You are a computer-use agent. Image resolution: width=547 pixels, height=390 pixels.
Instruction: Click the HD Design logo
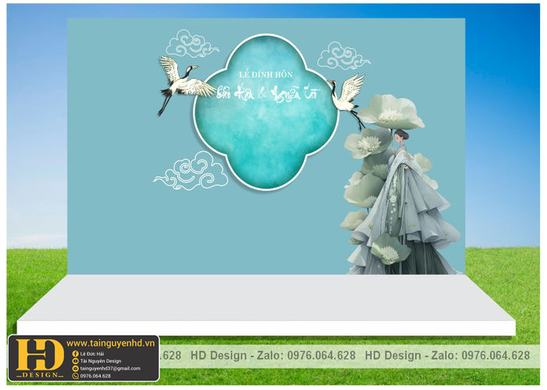[x=38, y=358]
